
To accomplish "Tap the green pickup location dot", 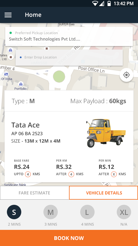I will tap(11, 33).
